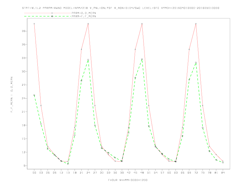Click forecast hour 15 on the x-axis
The height and width of the screenshot is (188, 243).
click(68, 173)
